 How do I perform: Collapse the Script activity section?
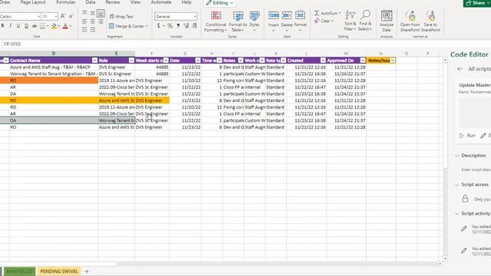tap(457, 213)
